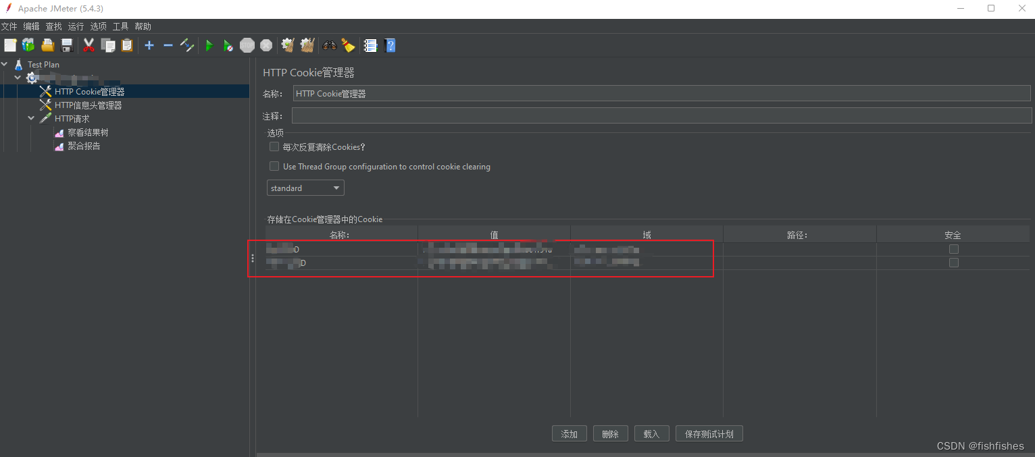Click the 值 column header

pos(494,235)
